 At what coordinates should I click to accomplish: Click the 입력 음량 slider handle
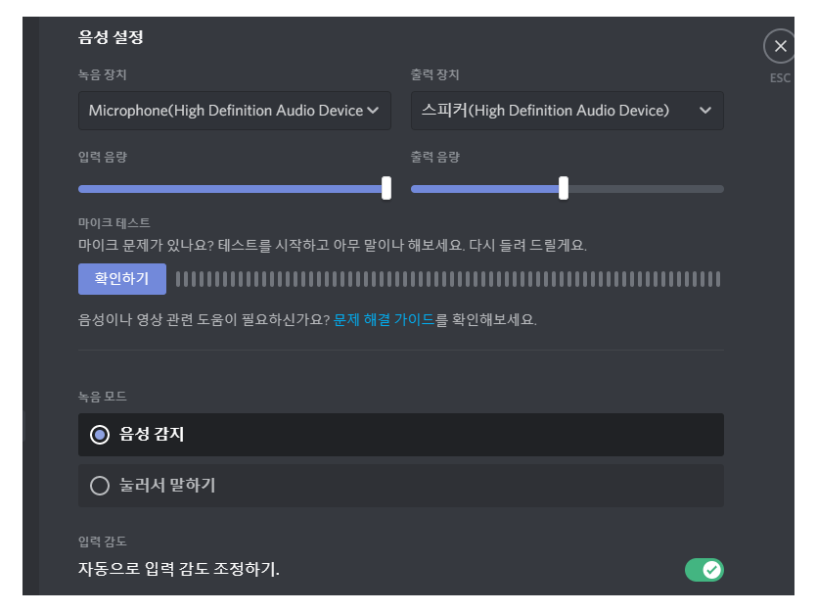click(x=386, y=188)
